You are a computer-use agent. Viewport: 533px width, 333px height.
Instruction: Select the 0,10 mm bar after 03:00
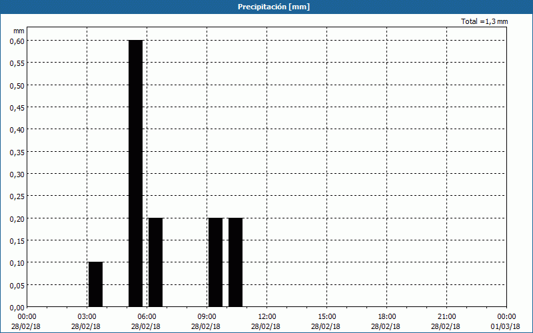95,284
